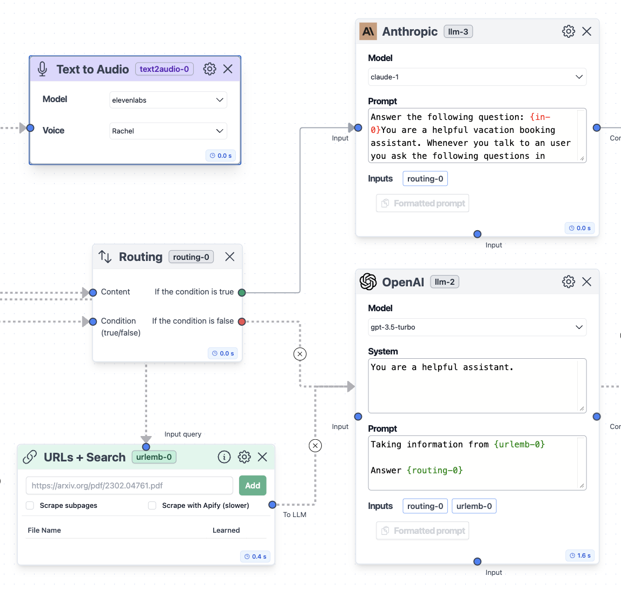This screenshot has height=590, width=621.
Task: Close the OpenAI llm-2 node
Action: (586, 281)
